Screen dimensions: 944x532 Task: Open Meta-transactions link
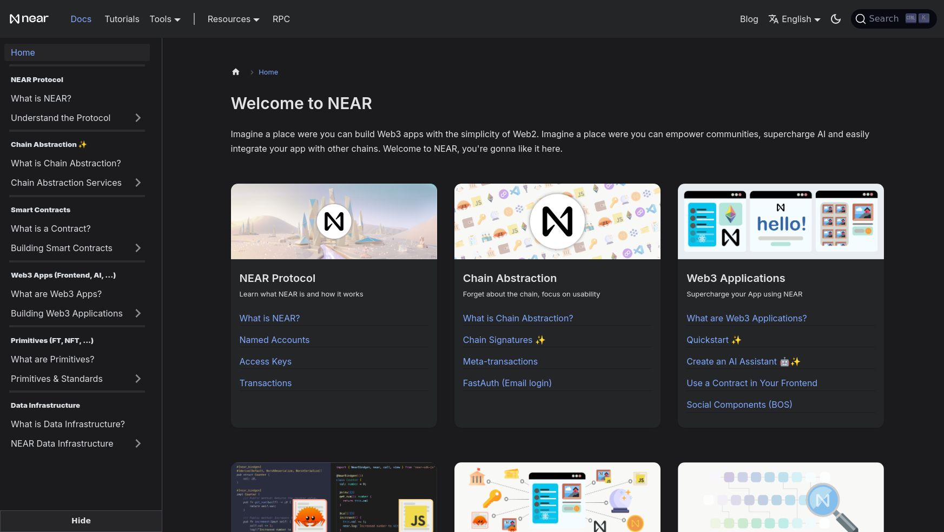point(500,361)
